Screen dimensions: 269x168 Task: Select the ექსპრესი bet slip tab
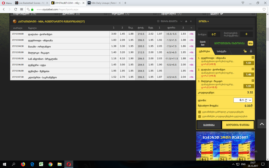[x=204, y=51]
